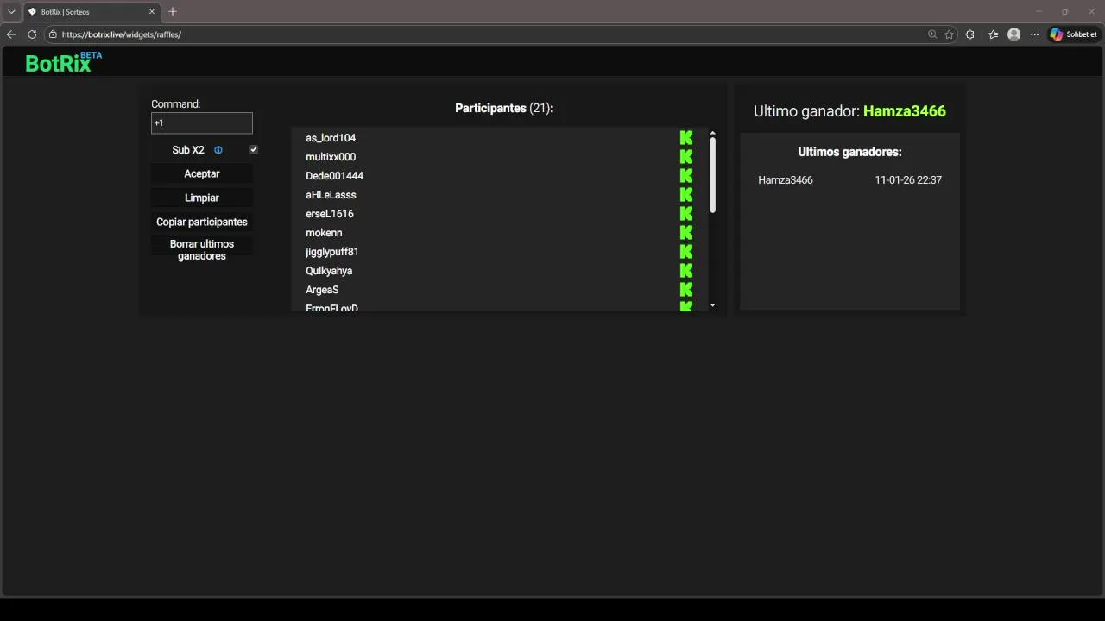Image resolution: width=1105 pixels, height=621 pixels.
Task: Click participants list scroll up arrow
Action: [x=712, y=133]
